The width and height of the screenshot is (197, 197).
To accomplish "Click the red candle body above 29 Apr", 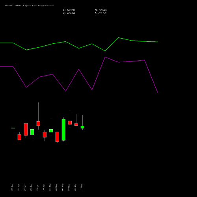I will point(38,124).
